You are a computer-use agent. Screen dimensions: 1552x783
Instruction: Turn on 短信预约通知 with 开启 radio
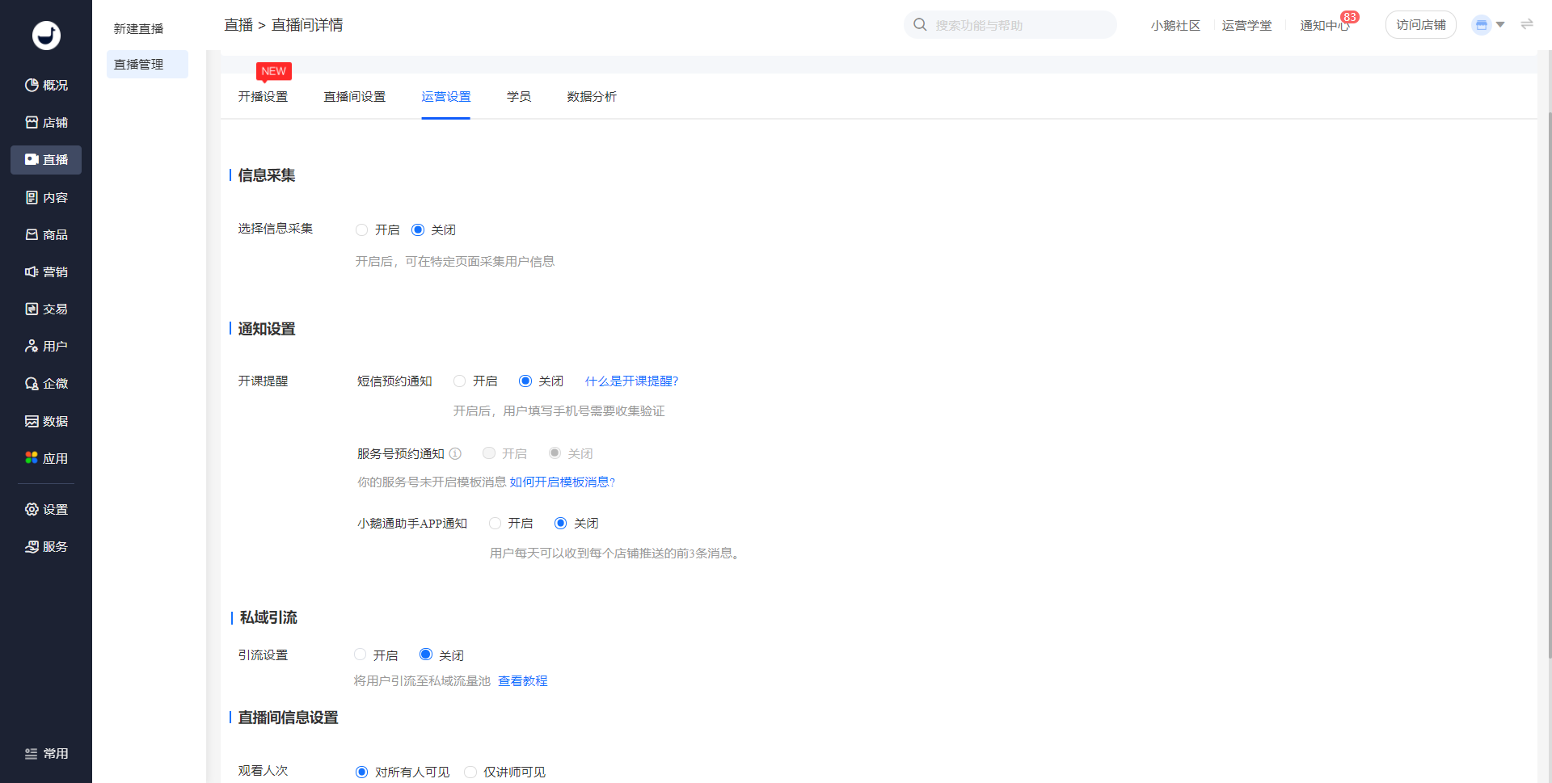tap(460, 381)
